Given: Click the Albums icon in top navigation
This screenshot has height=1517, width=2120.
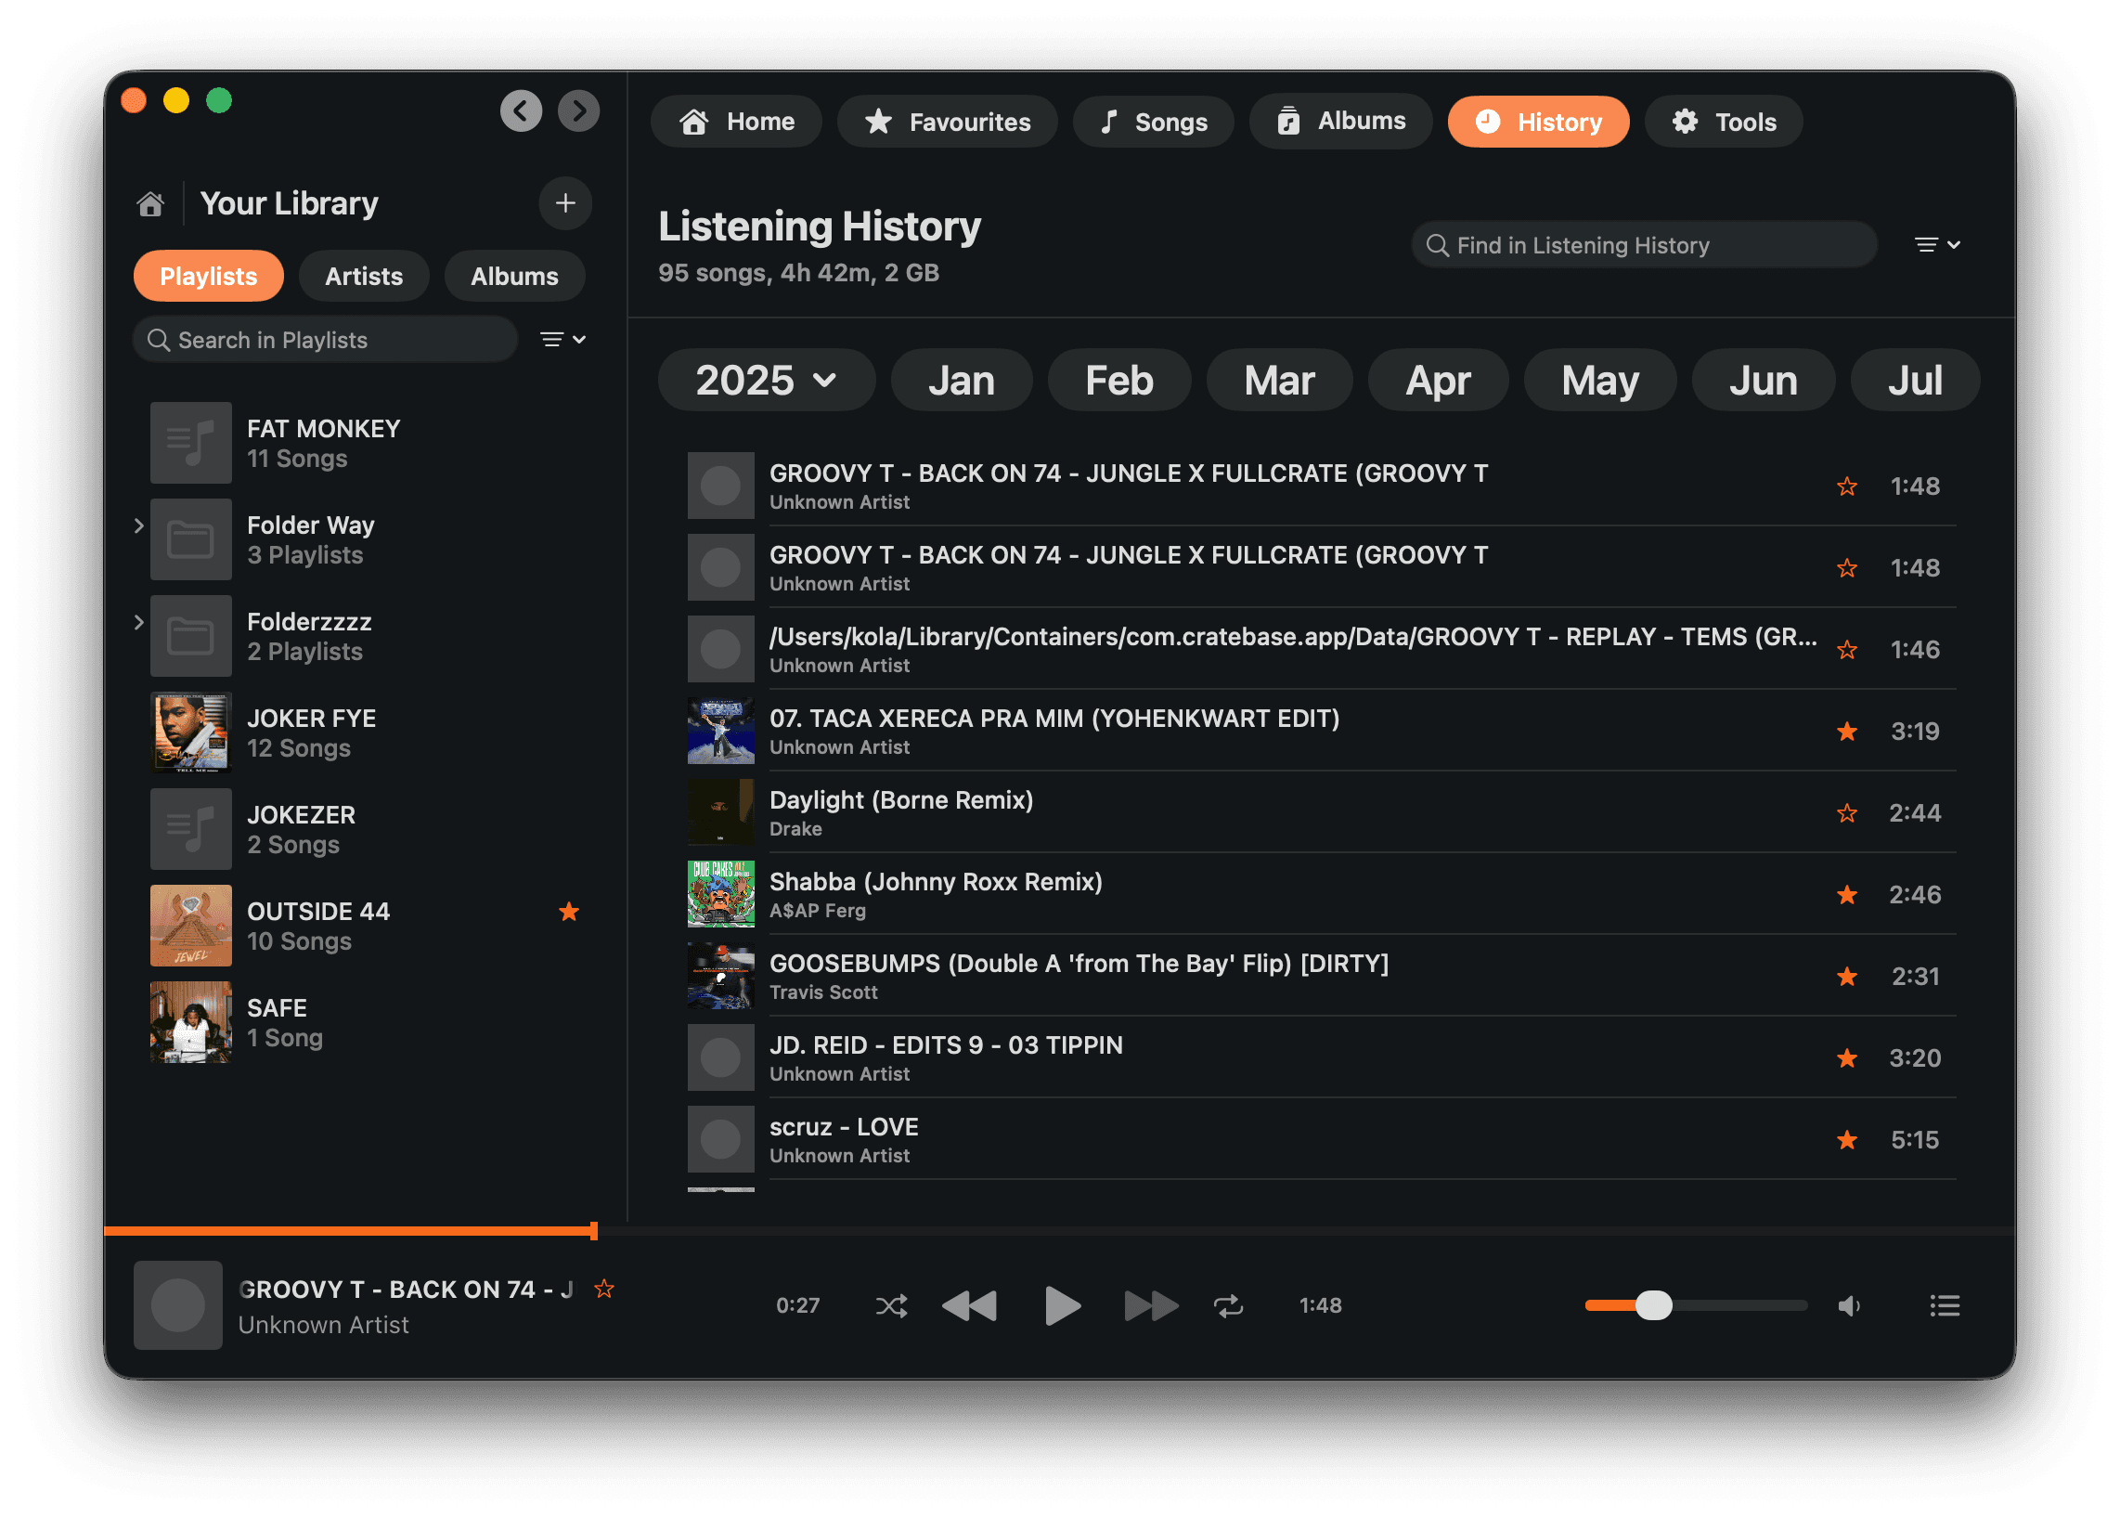Looking at the screenshot, I should click(1289, 122).
